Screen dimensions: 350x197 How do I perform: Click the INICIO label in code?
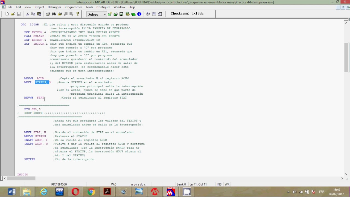(23, 175)
